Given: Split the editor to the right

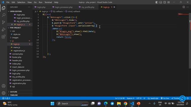Looking at the screenshot, I should (184, 7).
